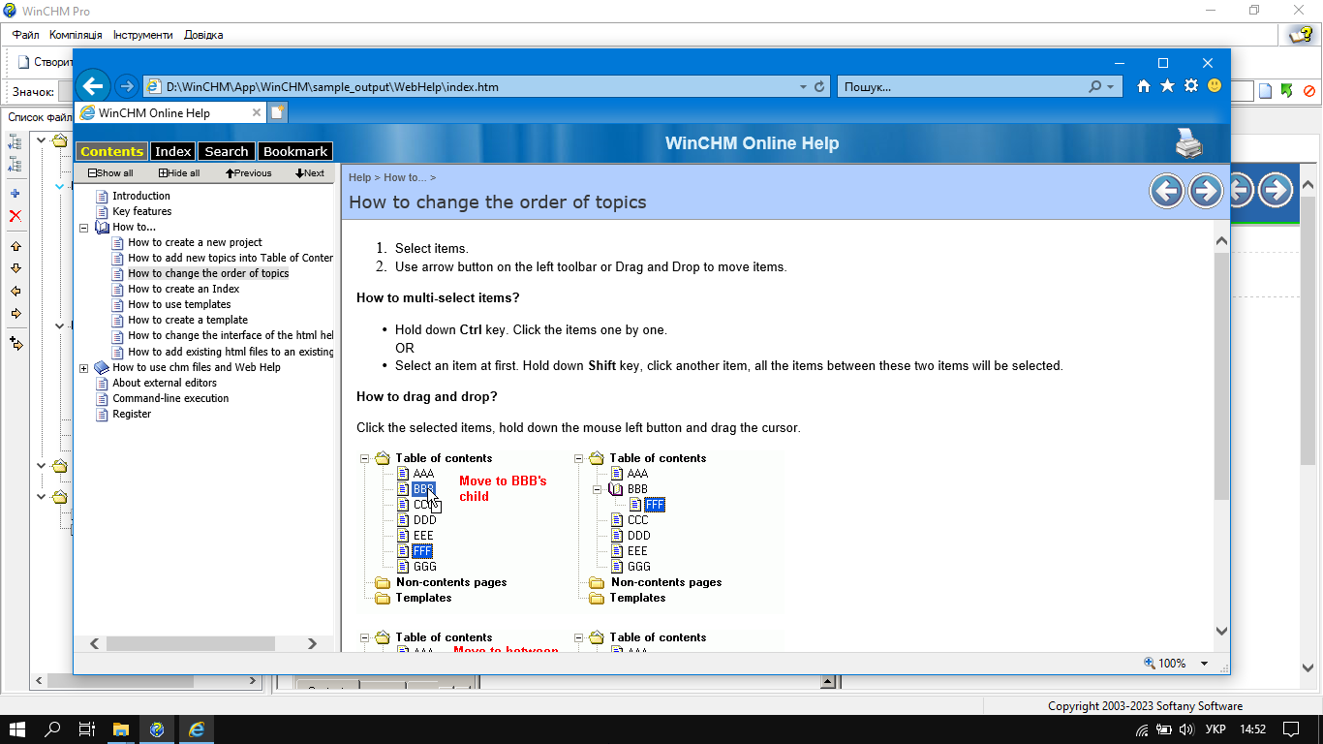Open the notification center icon
This screenshot has width=1323, height=744.
[1291, 729]
